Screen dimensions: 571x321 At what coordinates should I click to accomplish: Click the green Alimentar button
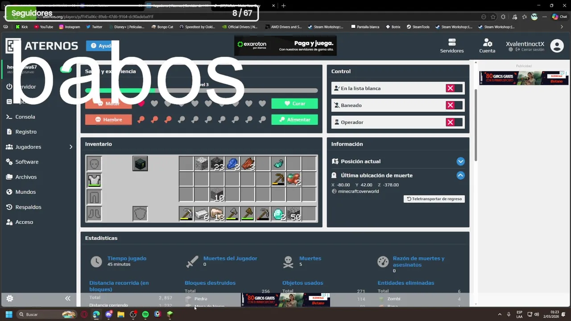coord(294,119)
